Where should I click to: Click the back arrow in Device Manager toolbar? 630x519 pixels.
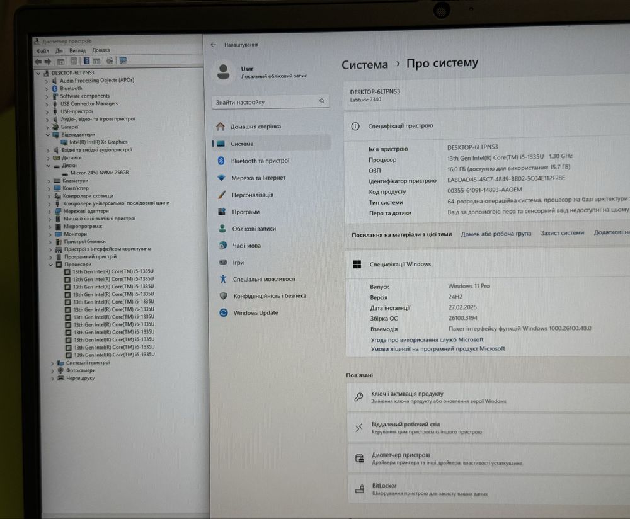click(38, 62)
